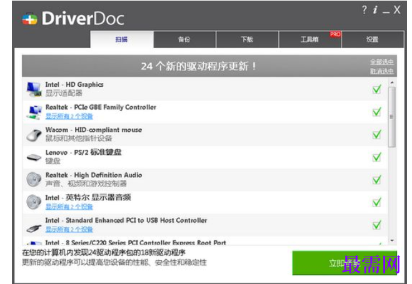Click the Realtek High Definition Audio speaker icon

pyautogui.click(x=34, y=180)
